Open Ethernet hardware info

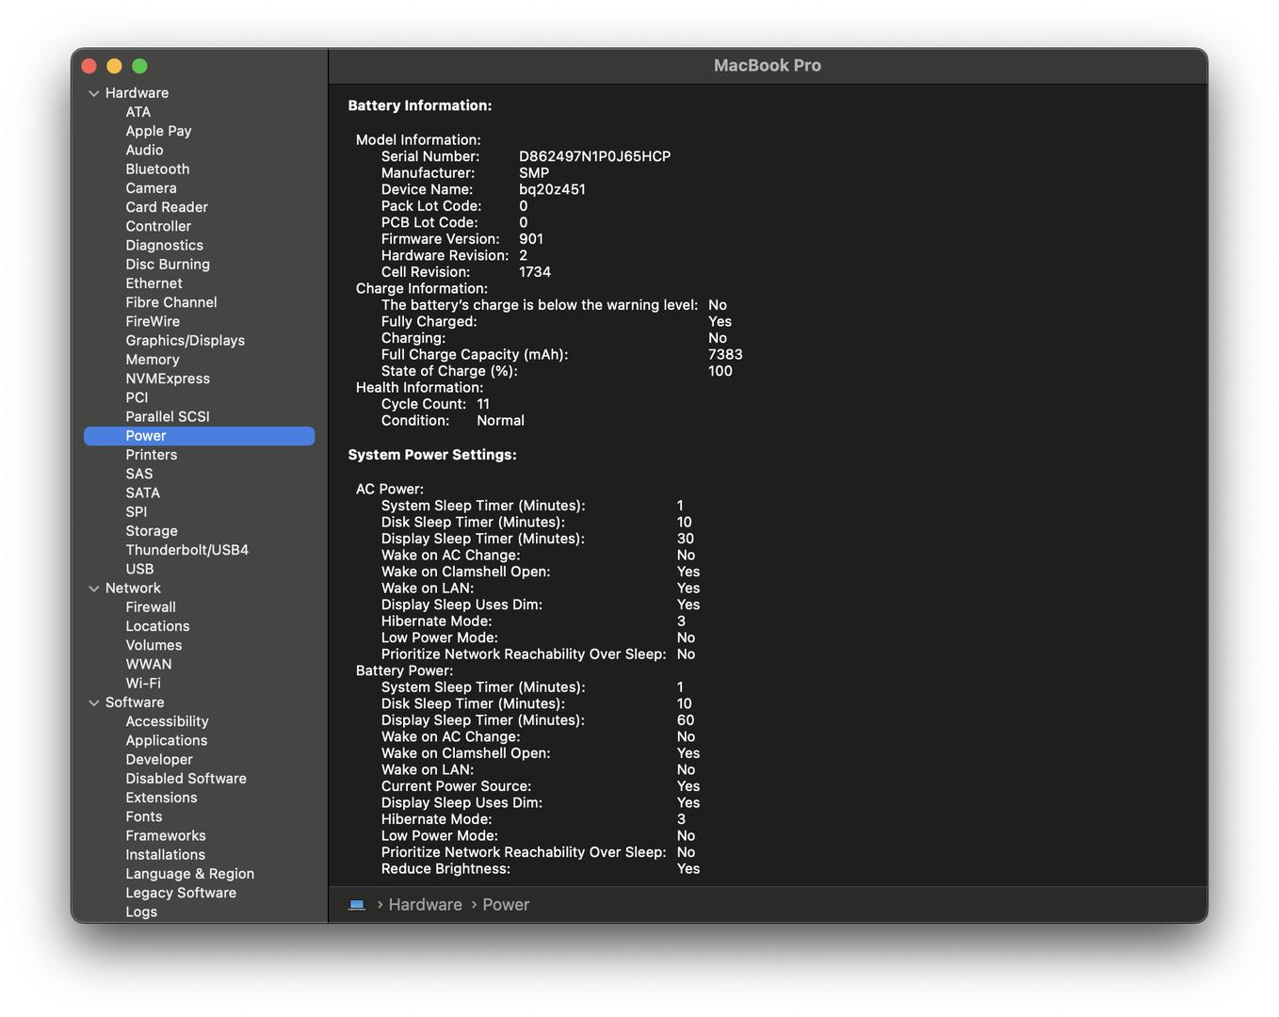(154, 283)
